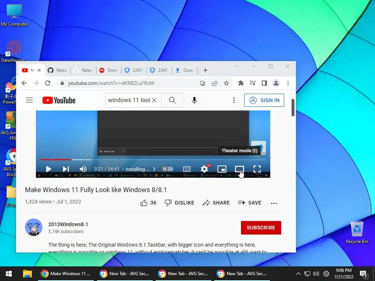Share this page icon in address bar

pyautogui.click(x=215, y=83)
